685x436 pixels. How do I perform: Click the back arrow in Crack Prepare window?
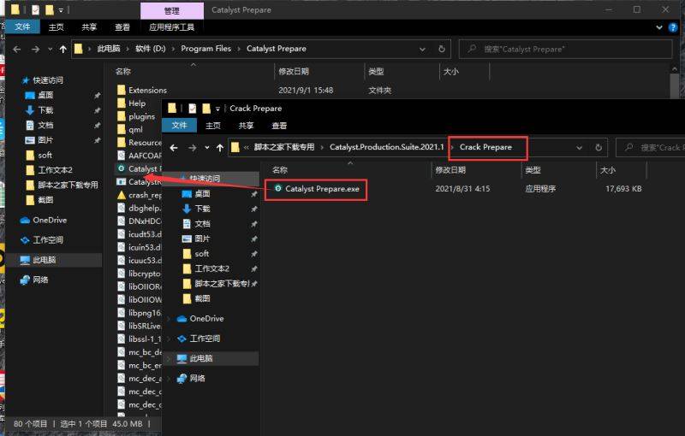click(174, 147)
